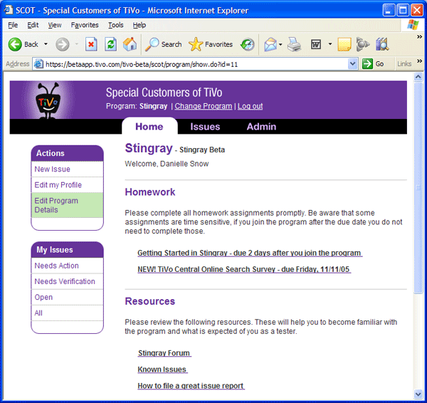Image resolution: width=427 pixels, height=403 pixels.
Task: Go to Home page house icon
Action: click(x=130, y=44)
